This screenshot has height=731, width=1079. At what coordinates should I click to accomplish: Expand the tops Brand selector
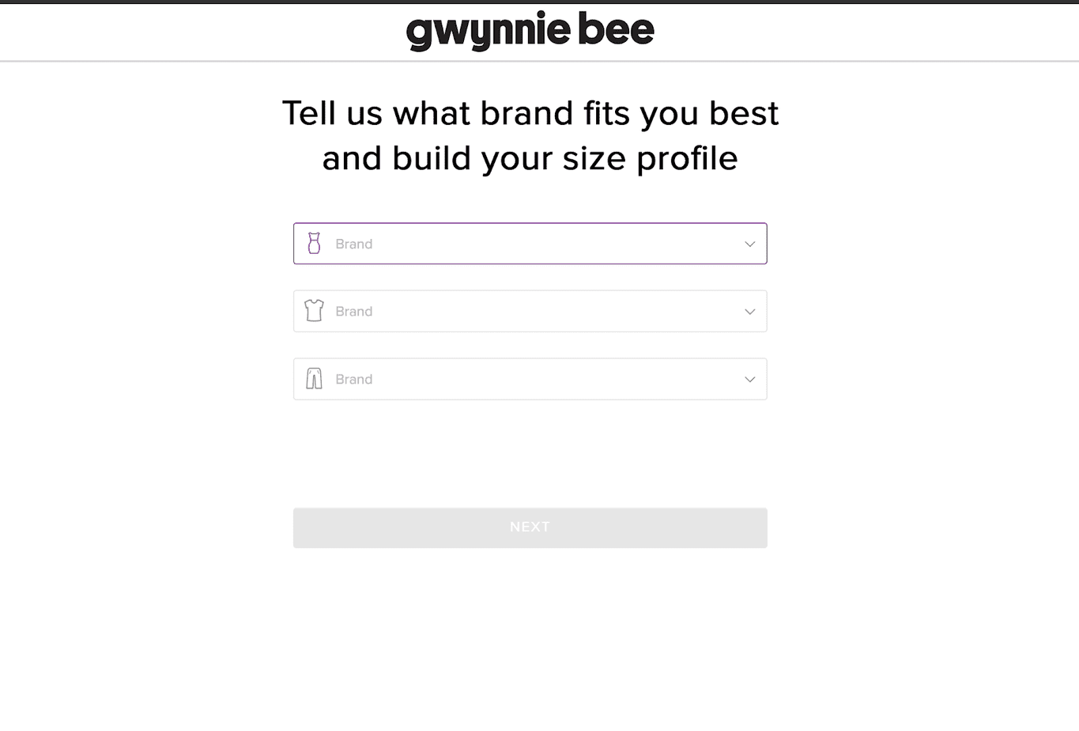(530, 311)
